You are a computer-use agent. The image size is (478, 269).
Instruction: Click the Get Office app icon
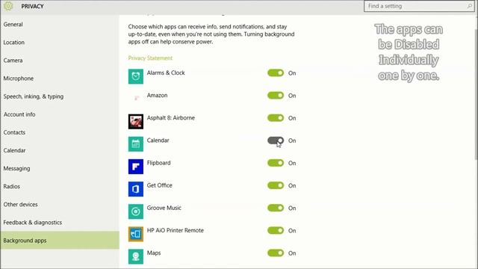coord(136,189)
